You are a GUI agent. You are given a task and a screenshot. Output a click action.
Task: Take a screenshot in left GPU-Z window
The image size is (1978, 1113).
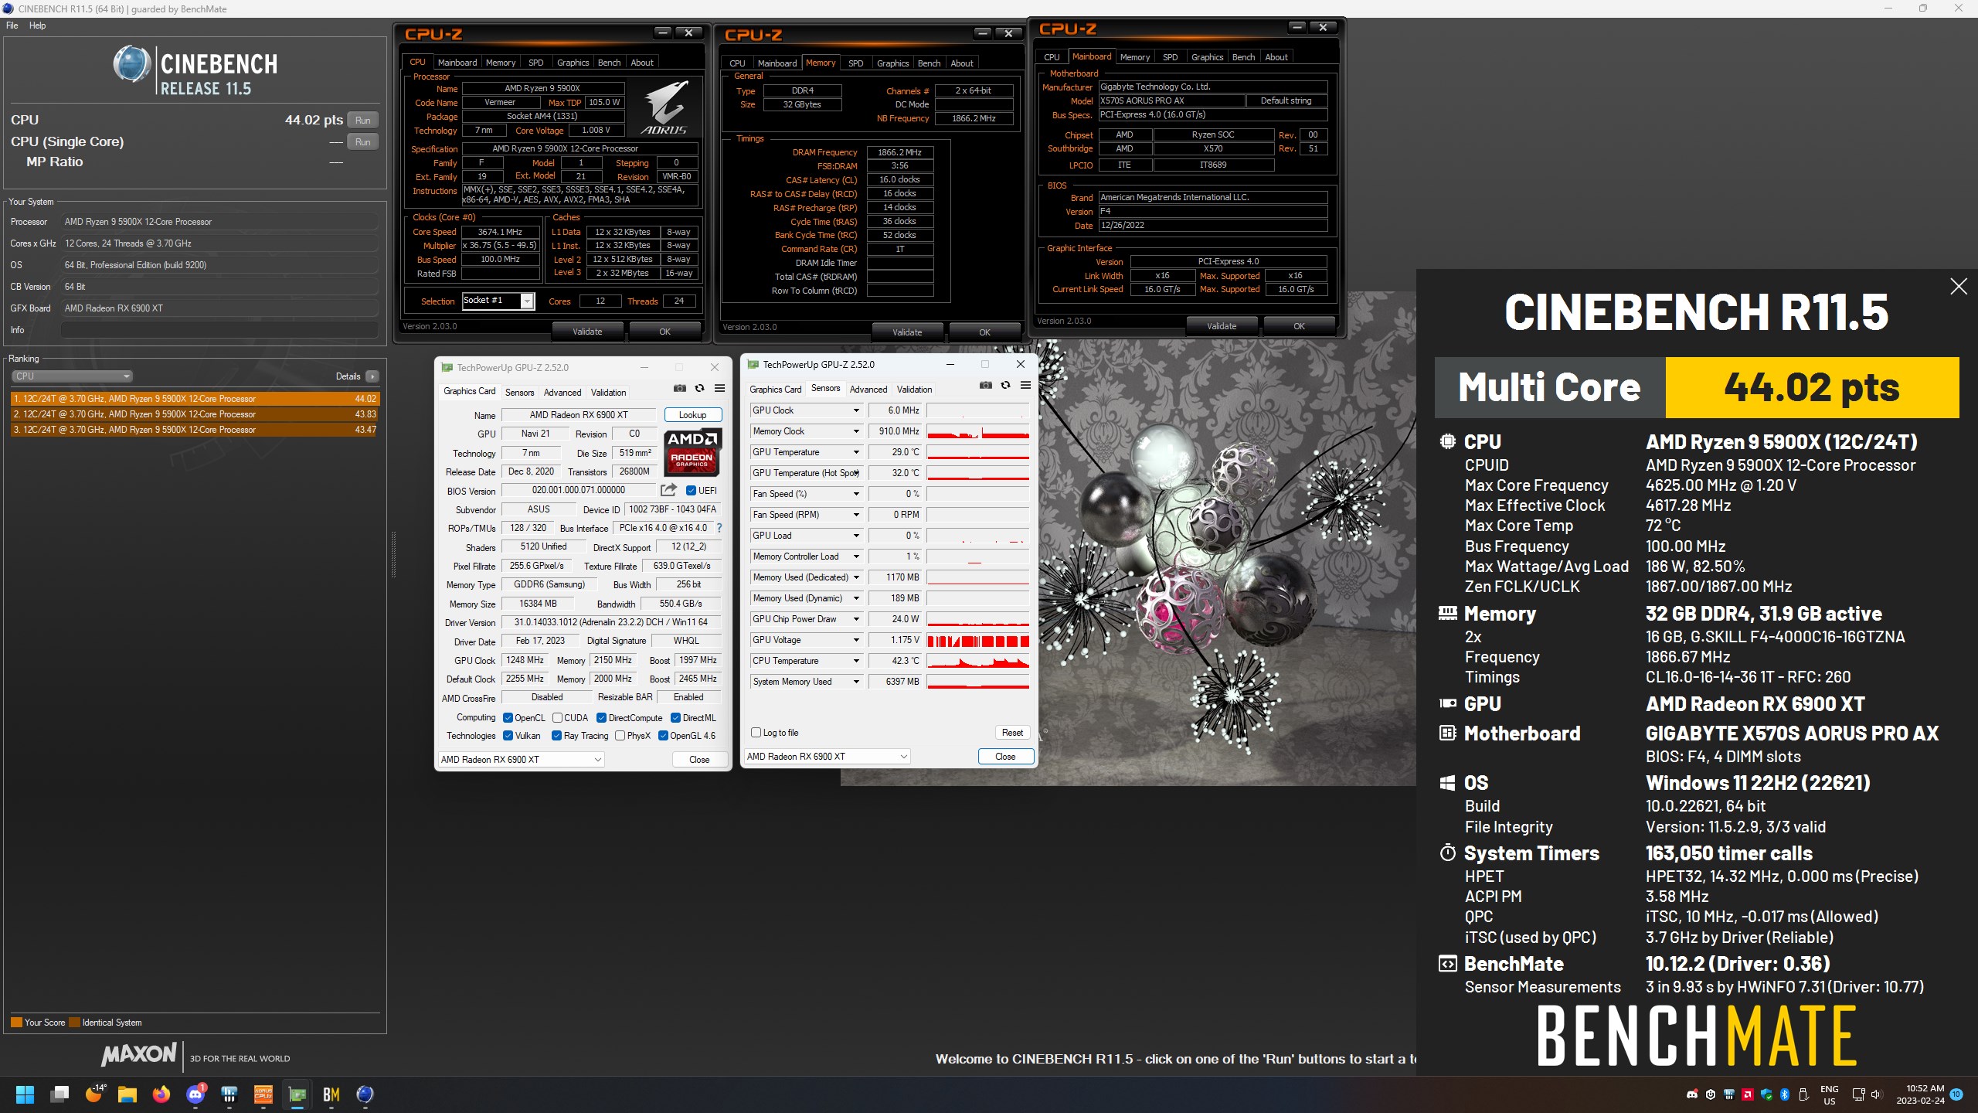[x=679, y=388]
